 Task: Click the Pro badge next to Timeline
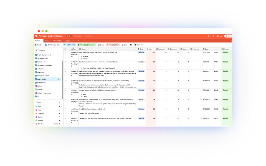(56, 124)
